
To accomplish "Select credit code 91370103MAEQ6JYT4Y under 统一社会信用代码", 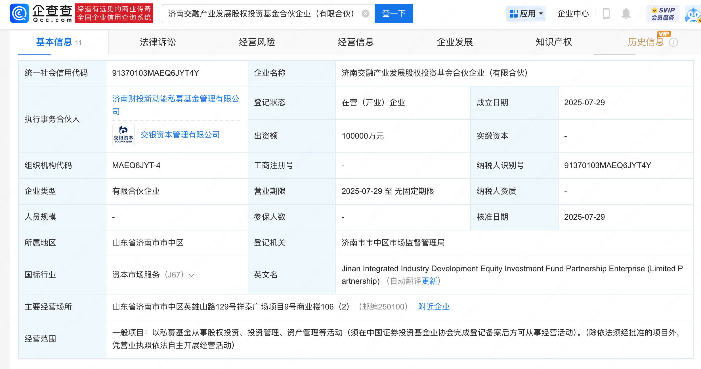I will pos(156,73).
